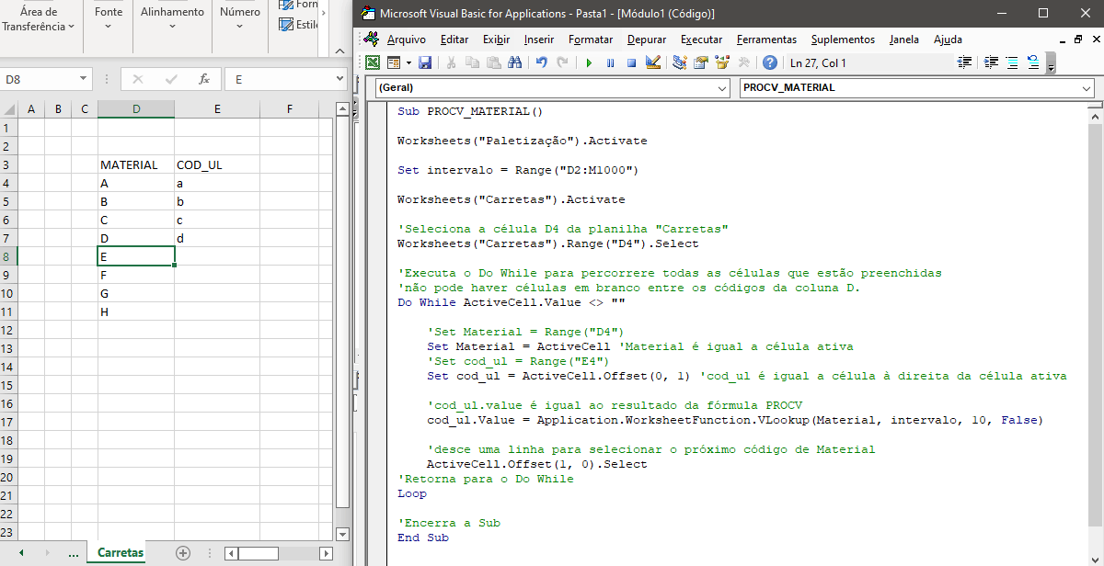Click the Undo icon in VBA toolbar
This screenshot has width=1104, height=566.
pos(541,63)
